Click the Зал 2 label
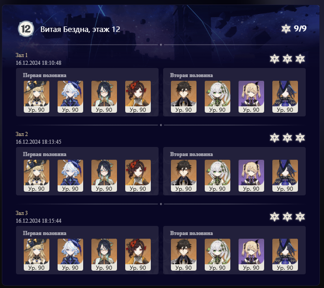324x288 pixels. point(21,134)
